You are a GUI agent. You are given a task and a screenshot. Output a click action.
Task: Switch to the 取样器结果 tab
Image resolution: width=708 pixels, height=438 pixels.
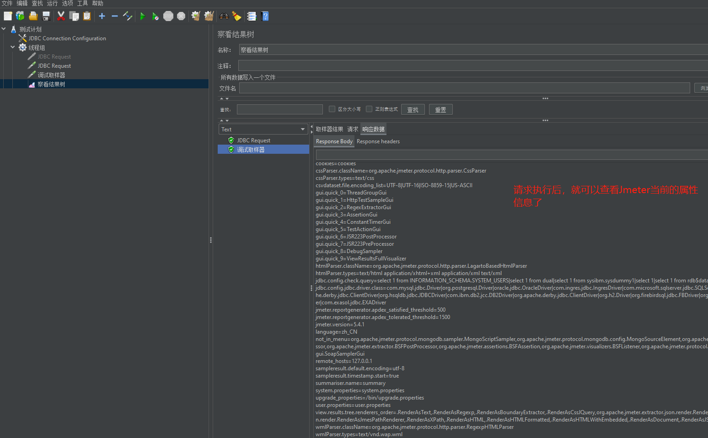click(x=329, y=129)
